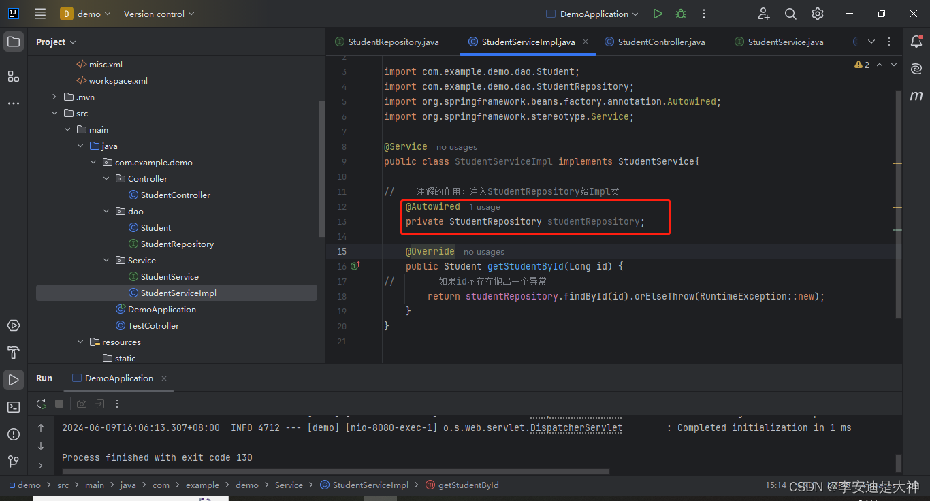Click getStudentById breadcrumb in status bar
Screen dimensions: 930x501
coord(462,485)
